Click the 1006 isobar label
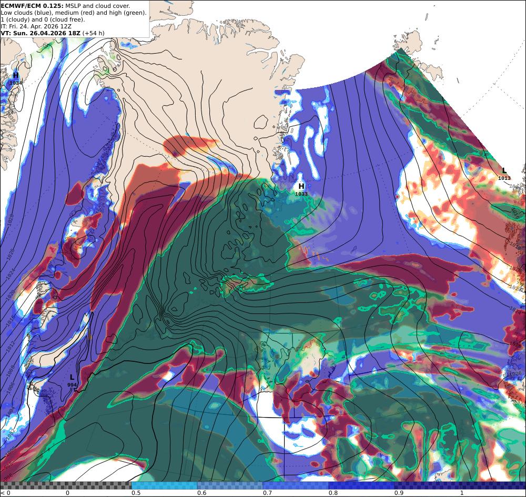The image size is (526, 497). click(x=11, y=387)
